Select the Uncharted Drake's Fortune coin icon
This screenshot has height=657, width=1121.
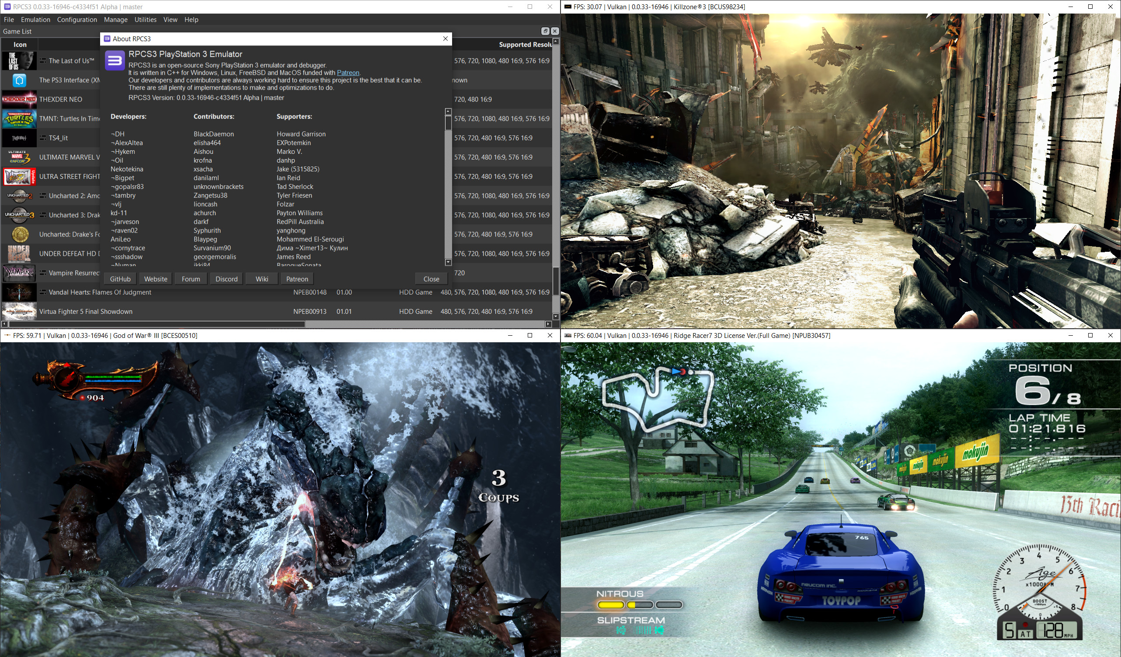pos(19,234)
